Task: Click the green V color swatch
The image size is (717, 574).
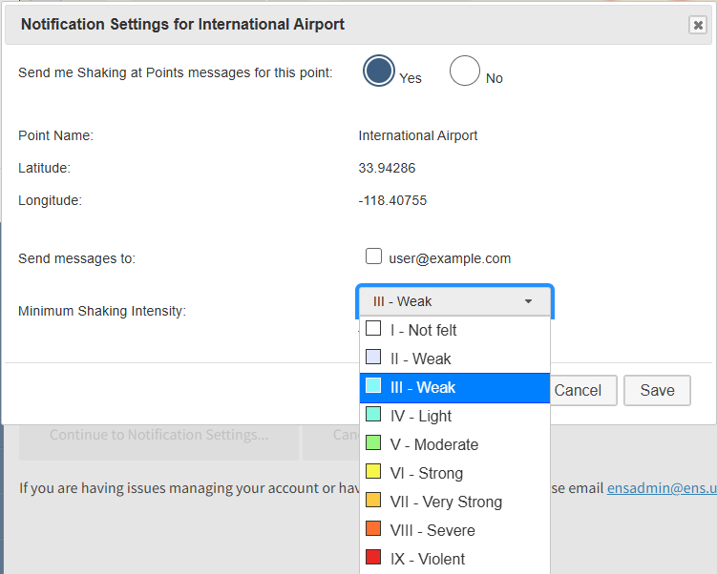Action: [373, 442]
